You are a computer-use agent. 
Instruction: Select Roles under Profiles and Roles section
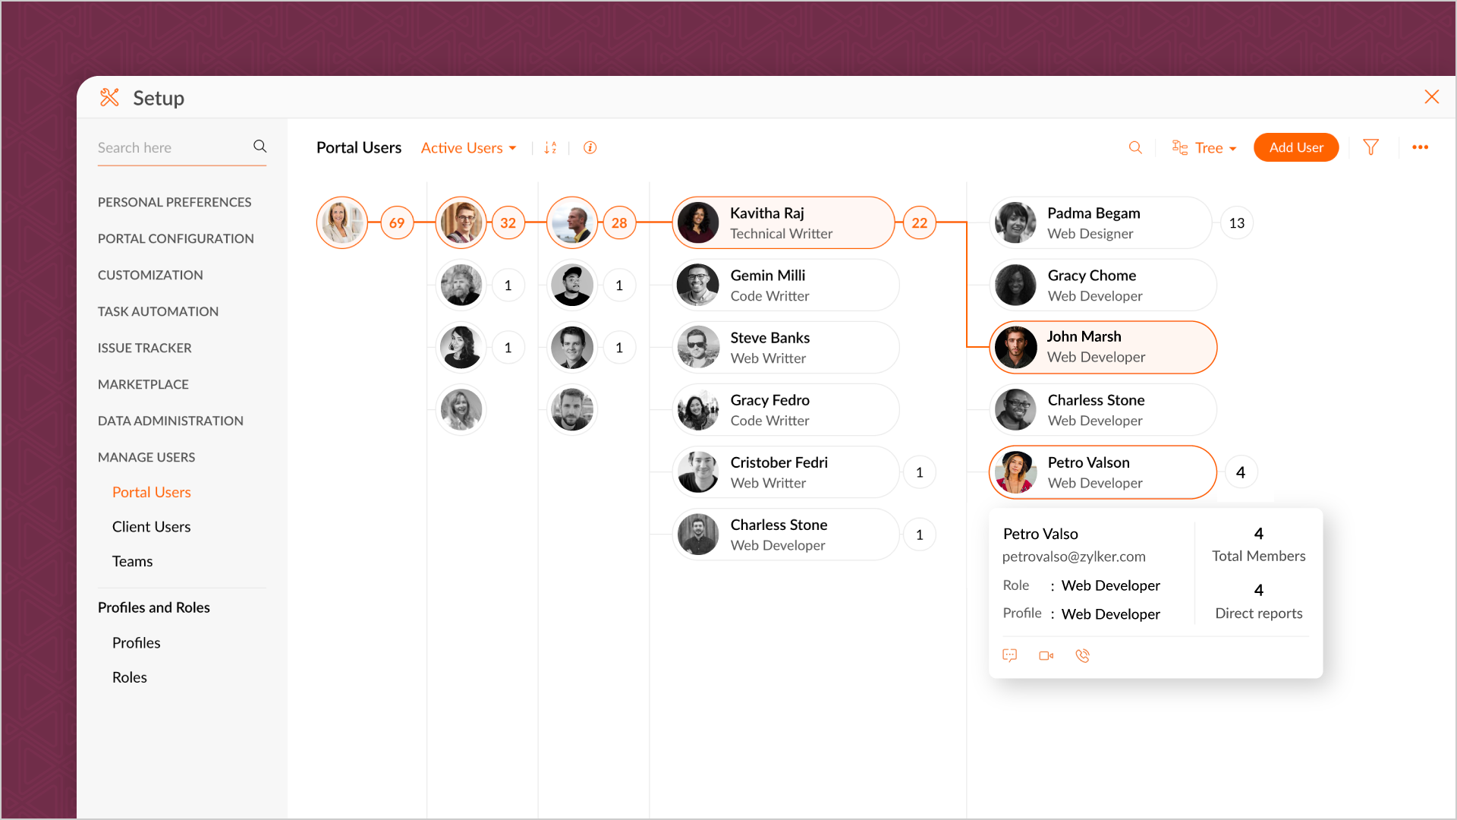128,678
